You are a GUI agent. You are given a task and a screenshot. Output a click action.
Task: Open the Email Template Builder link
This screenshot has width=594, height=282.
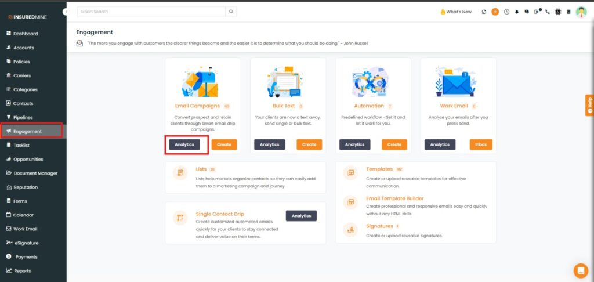tap(394, 198)
